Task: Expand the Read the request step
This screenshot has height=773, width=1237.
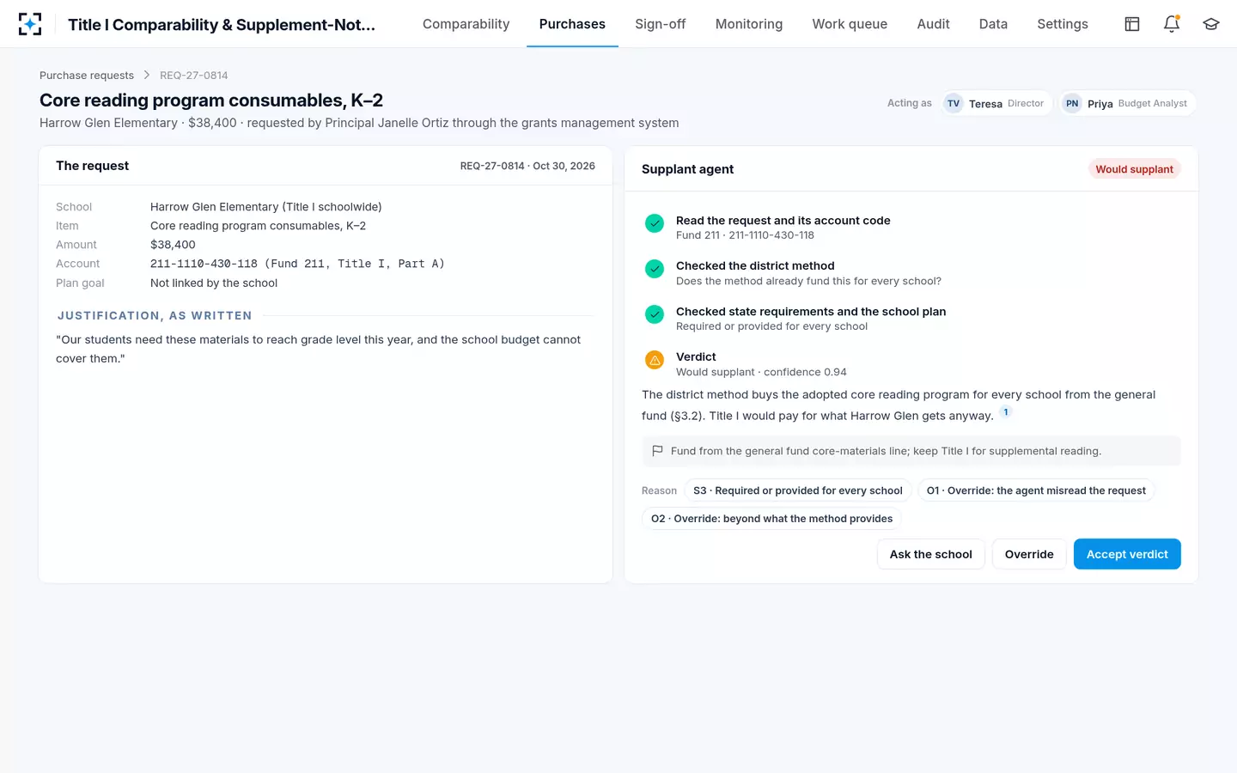Action: click(911, 228)
